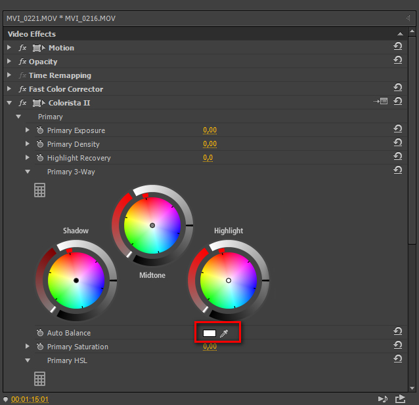This screenshot has height=405, width=419.
Task: Reset Highlight Recovery value
Action: 397,156
